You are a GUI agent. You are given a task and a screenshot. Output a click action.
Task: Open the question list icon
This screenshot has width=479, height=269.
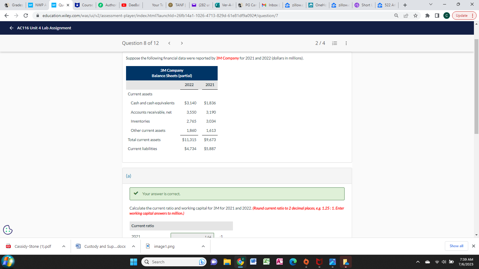point(334,43)
